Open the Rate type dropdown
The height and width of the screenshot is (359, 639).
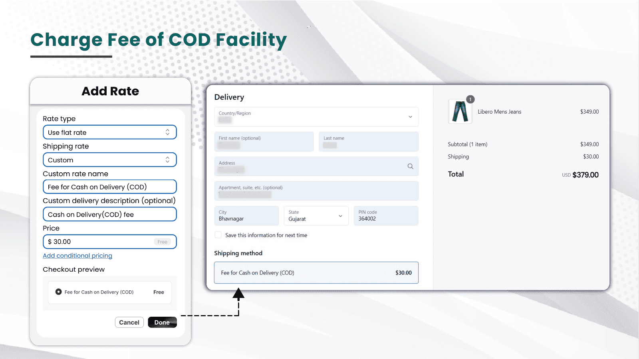tap(109, 132)
